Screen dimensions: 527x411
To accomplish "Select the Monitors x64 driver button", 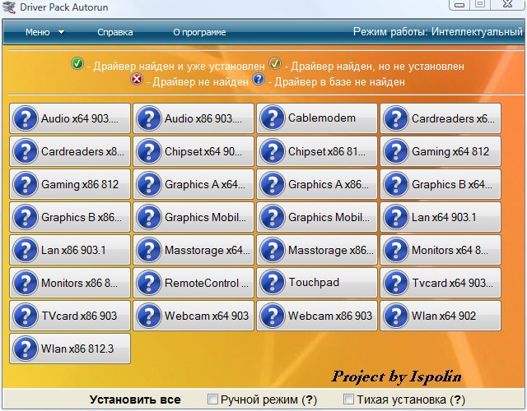I will pos(440,251).
